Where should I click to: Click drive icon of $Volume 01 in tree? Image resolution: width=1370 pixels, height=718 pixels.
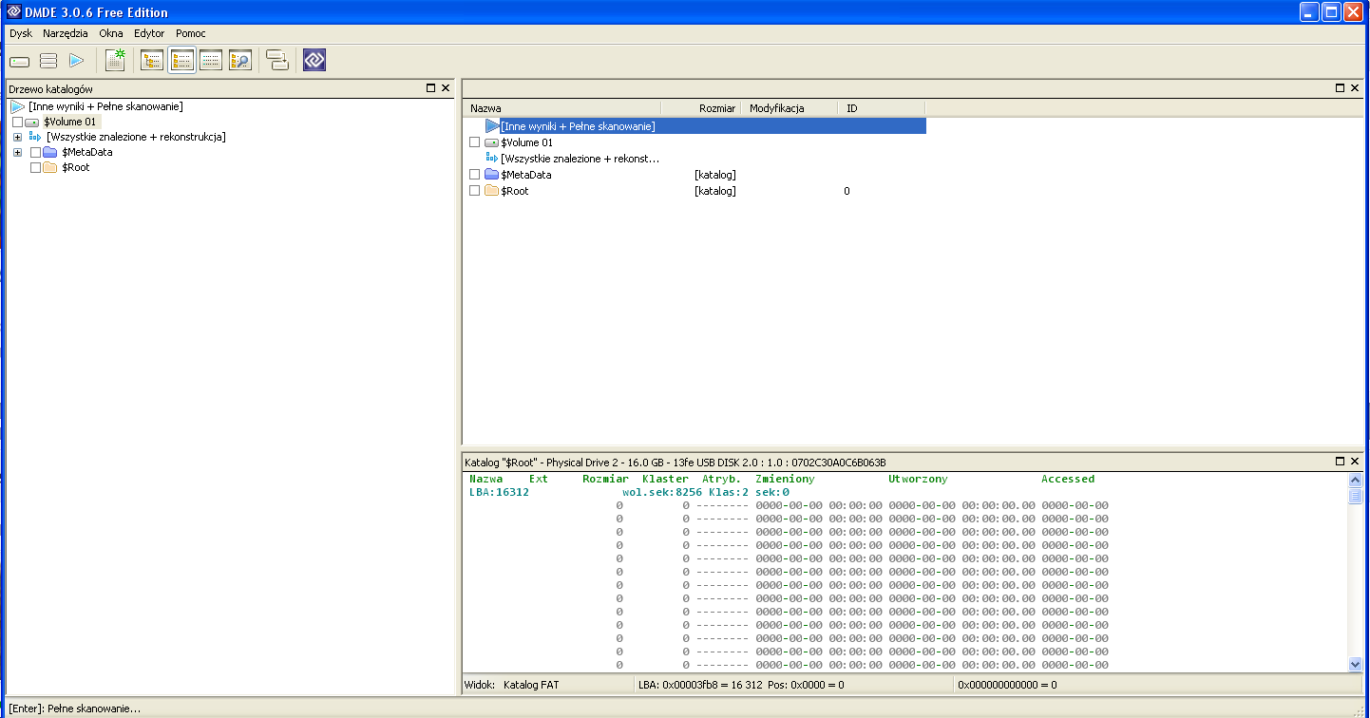(x=32, y=123)
